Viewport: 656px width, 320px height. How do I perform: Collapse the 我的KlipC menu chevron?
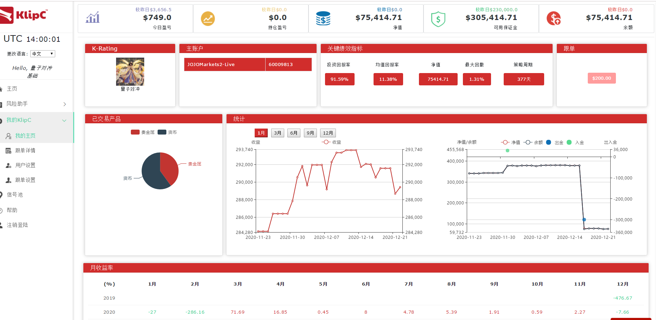click(x=64, y=120)
